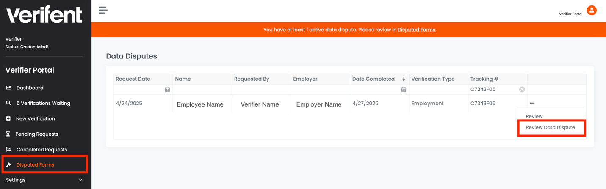Open the Request Date calendar picker
The height and width of the screenshot is (189, 606).
[167, 90]
